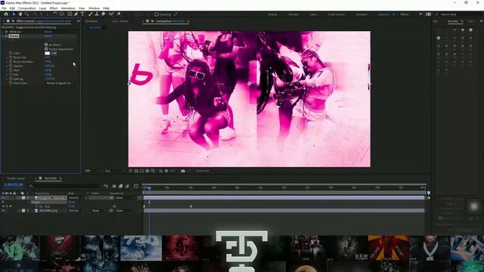Click the reset exposure icon below viewer
Screen dimensions: 484x272
[166, 171]
